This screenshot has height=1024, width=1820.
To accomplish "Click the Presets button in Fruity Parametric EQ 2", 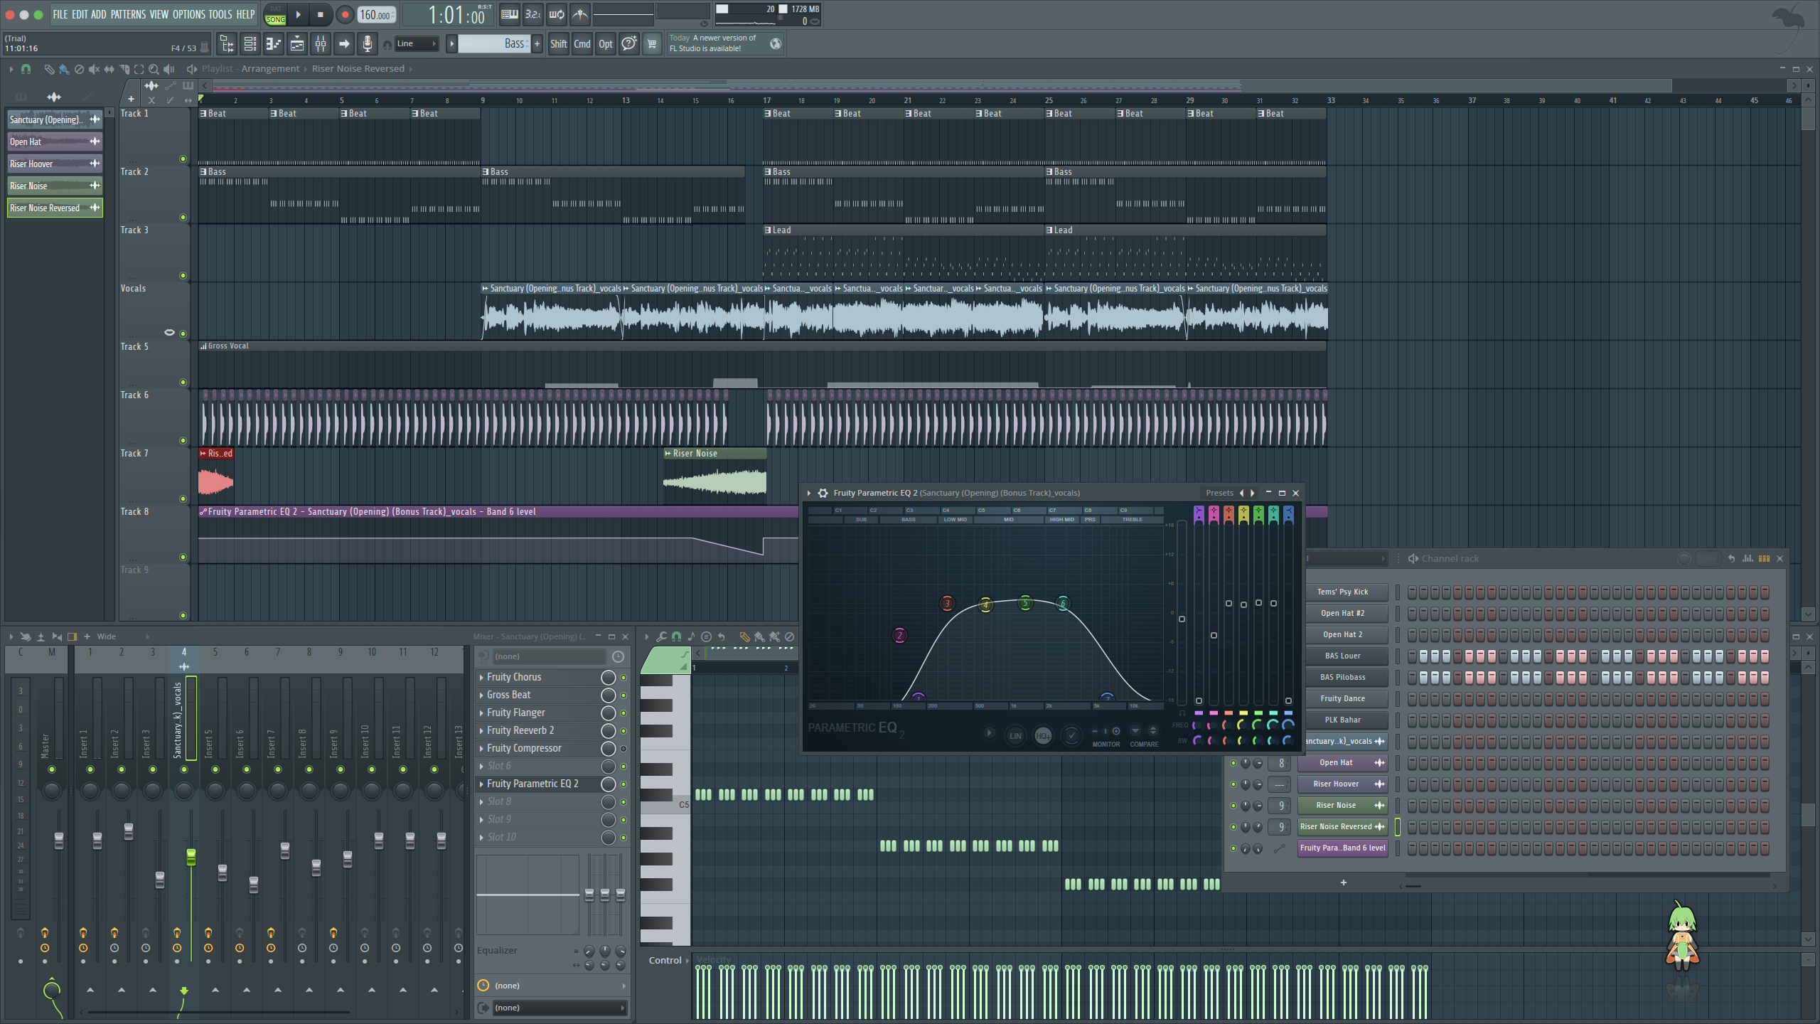I will 1220,492.
